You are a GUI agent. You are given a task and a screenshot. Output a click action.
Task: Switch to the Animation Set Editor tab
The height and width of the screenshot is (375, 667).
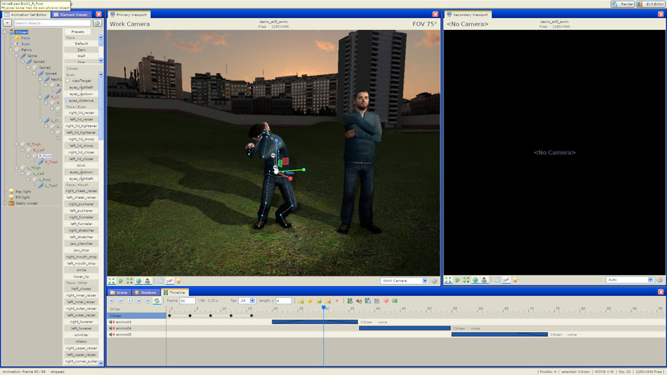point(26,15)
